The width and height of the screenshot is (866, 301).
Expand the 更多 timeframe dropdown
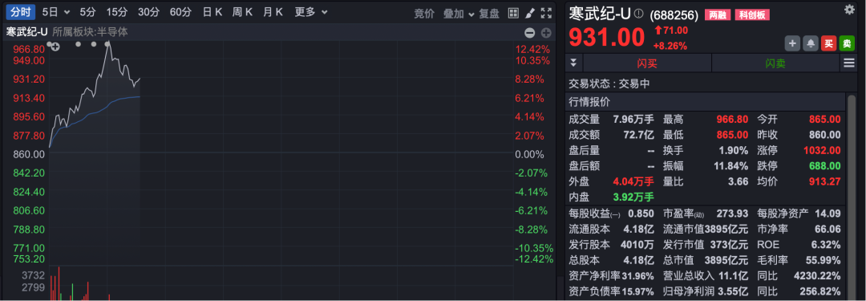tap(311, 12)
